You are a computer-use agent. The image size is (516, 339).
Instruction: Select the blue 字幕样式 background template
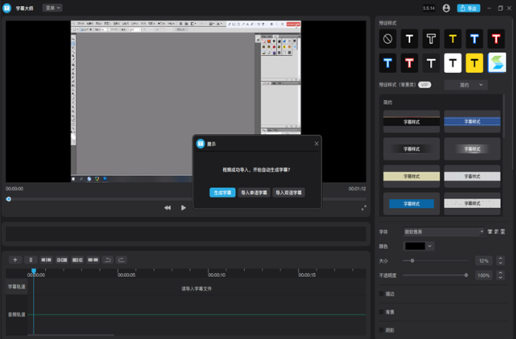[x=412, y=204]
